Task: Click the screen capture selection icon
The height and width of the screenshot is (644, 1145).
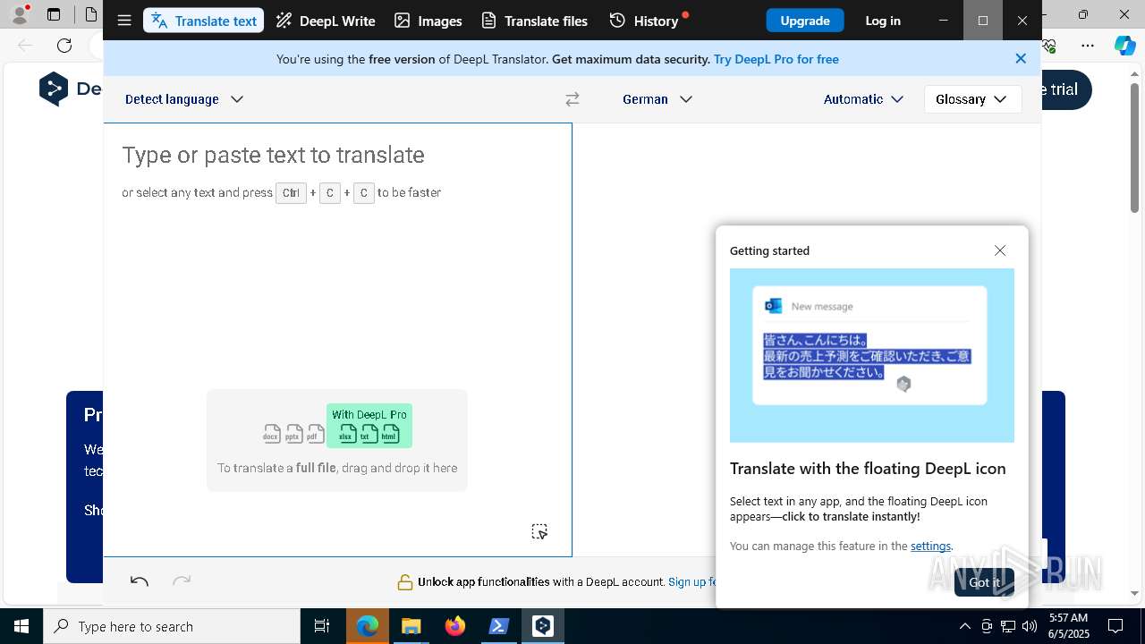Action: click(x=539, y=531)
